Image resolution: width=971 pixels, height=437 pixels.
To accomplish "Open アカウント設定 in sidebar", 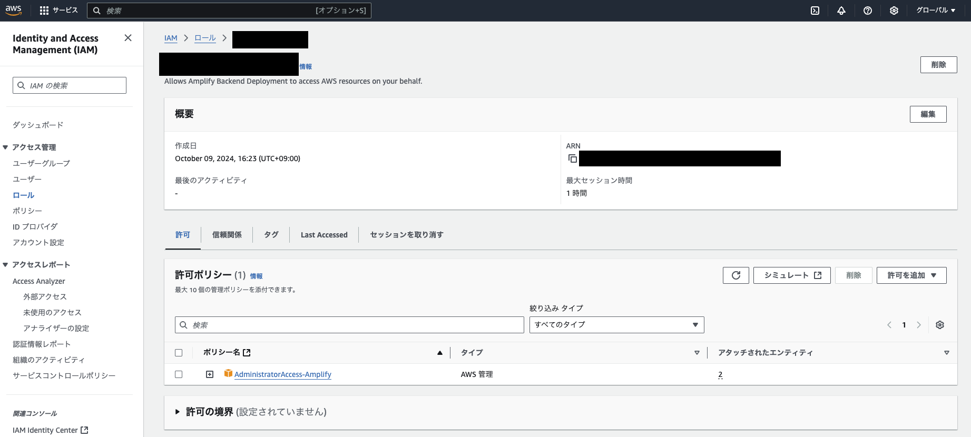I will pos(38,242).
